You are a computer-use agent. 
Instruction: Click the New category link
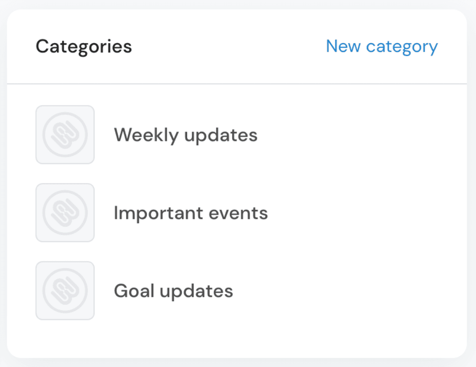(381, 46)
